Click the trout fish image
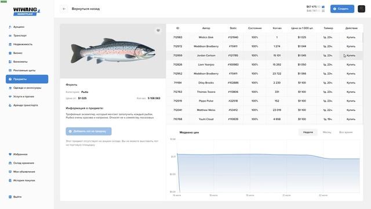The image size is (371, 209). click(113, 51)
